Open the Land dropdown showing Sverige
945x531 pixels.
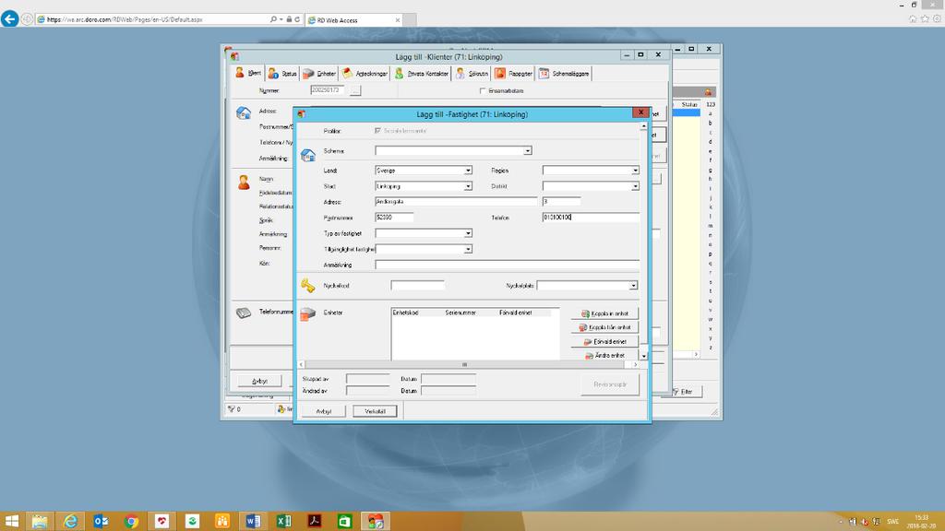point(468,171)
